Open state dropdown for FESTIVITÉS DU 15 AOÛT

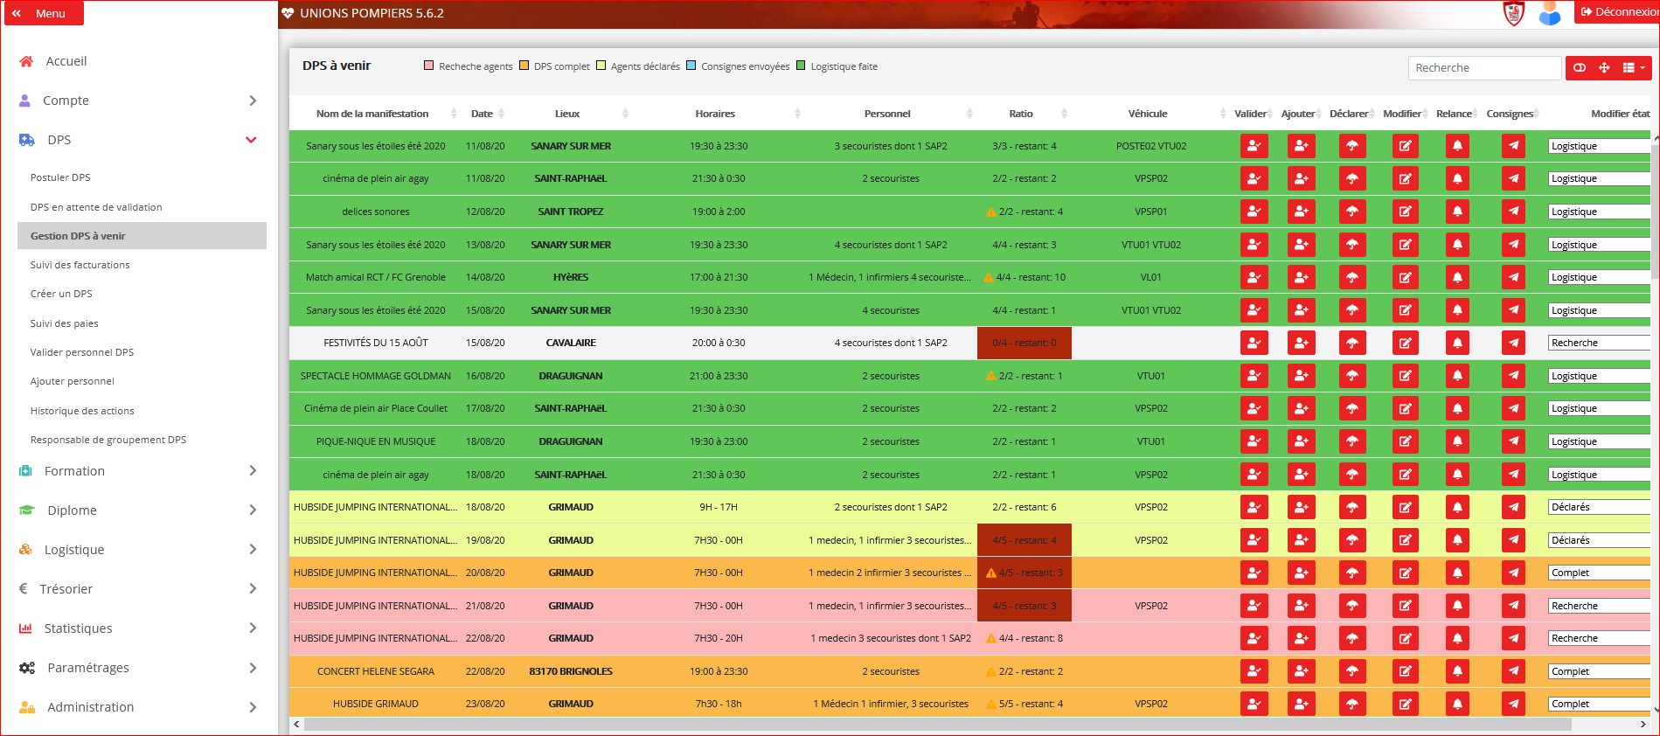pyautogui.click(x=1600, y=343)
